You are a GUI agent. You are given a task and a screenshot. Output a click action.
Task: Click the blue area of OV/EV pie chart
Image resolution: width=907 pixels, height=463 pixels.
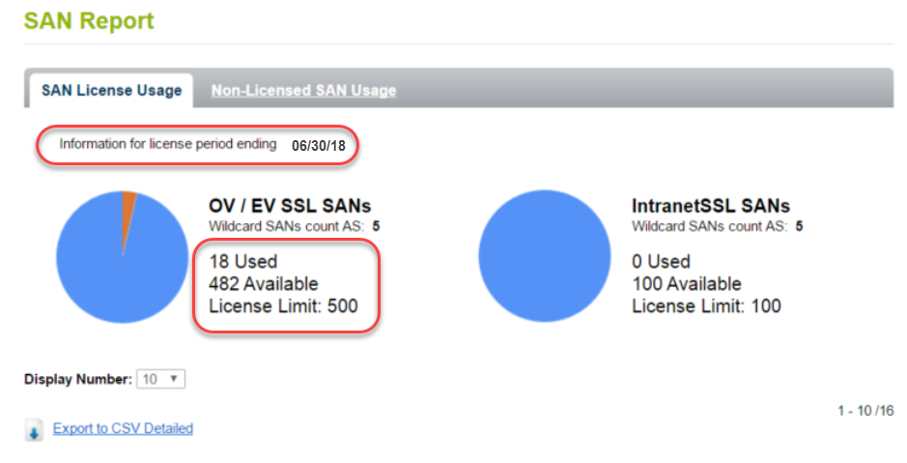[x=116, y=271]
